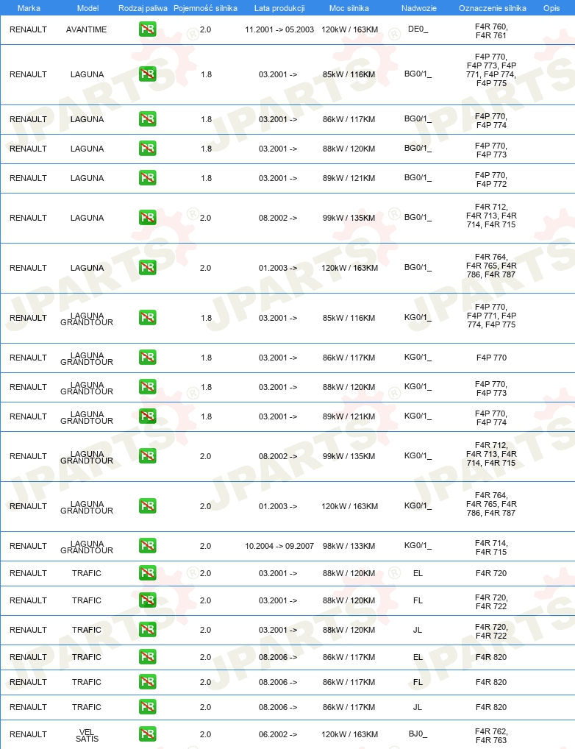This screenshot has width=575, height=749.
Task: Click the Pojemność silnika column header
Action: click(205, 8)
